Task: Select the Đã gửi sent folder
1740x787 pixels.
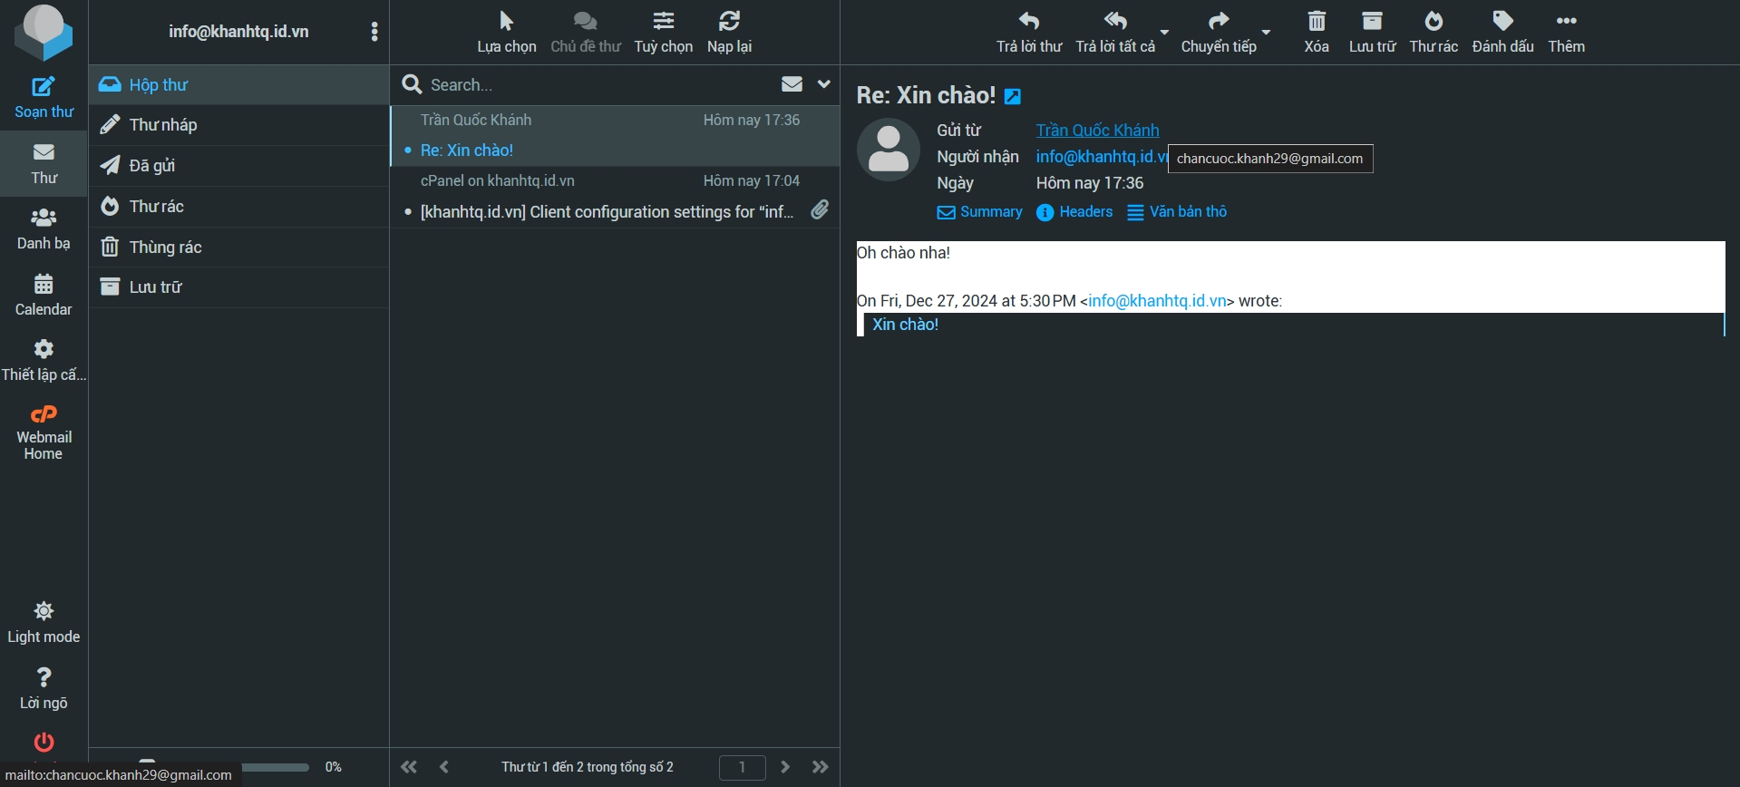Action: [152, 166]
